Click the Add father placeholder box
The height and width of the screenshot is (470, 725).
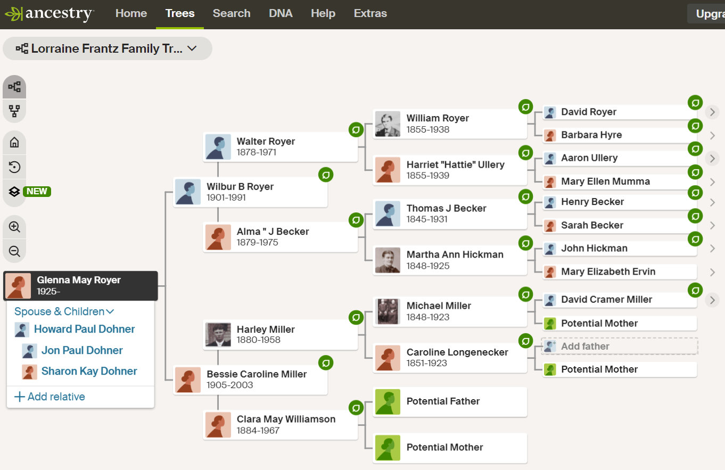tap(620, 346)
